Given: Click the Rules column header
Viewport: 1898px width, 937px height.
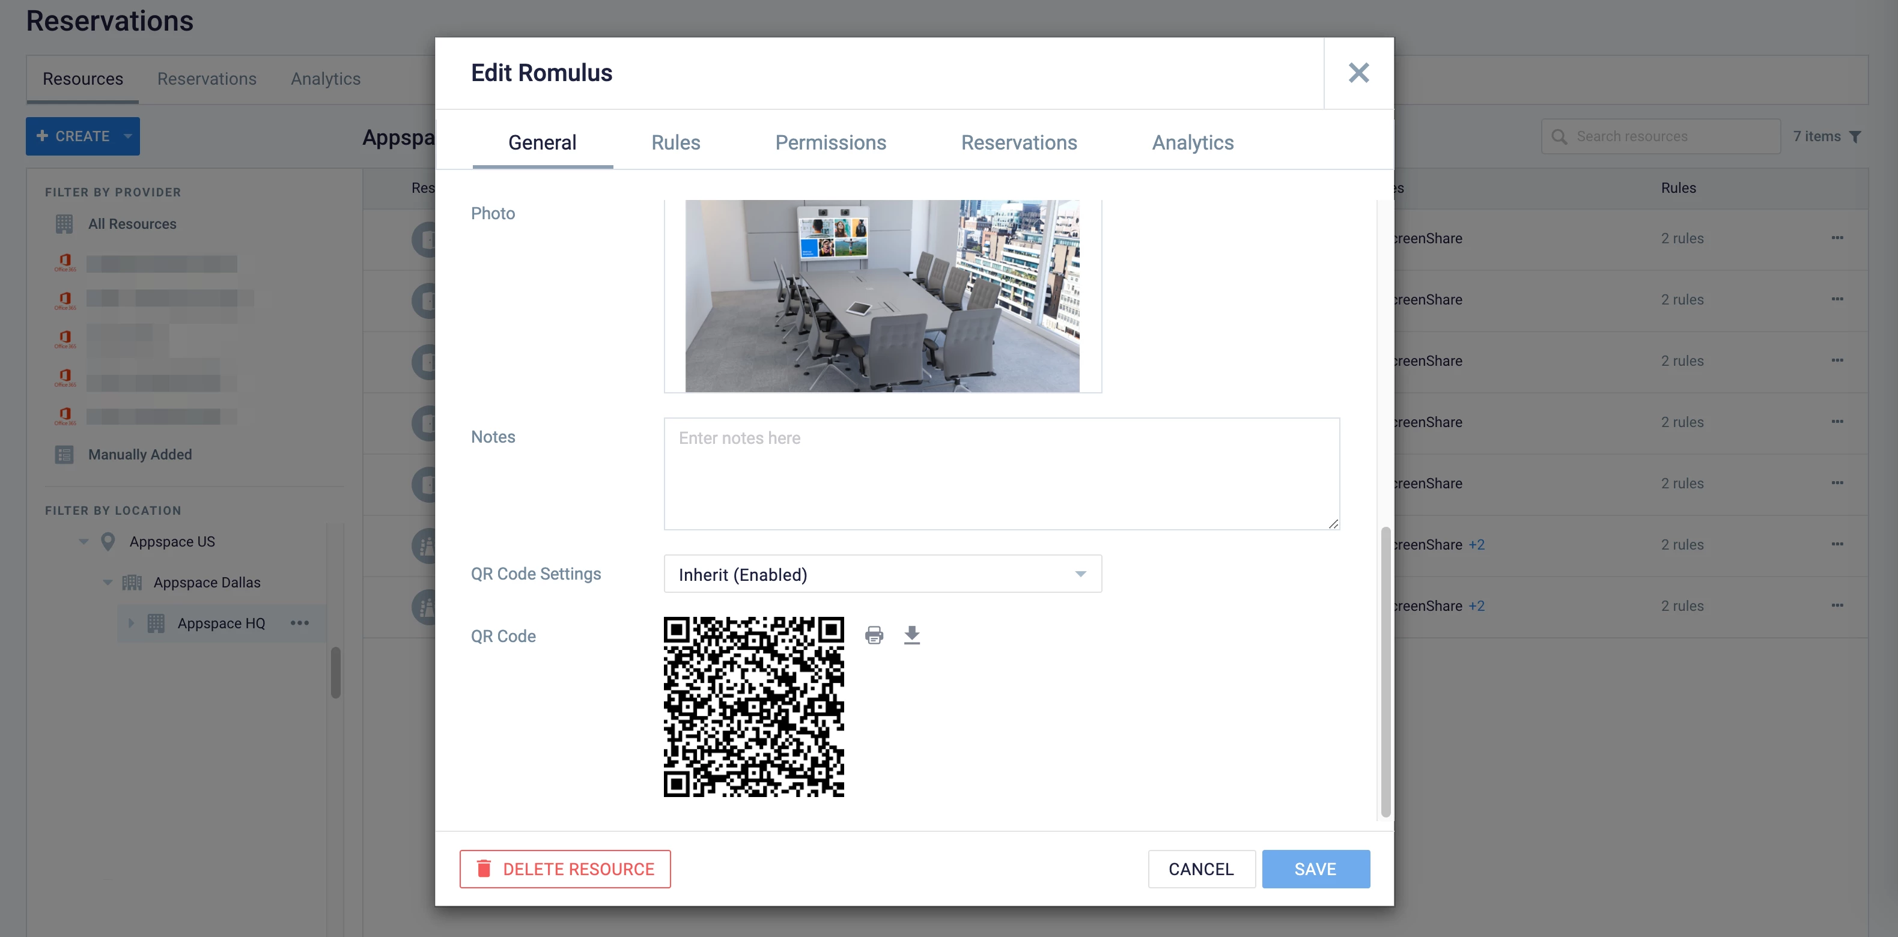Looking at the screenshot, I should [x=1679, y=188].
